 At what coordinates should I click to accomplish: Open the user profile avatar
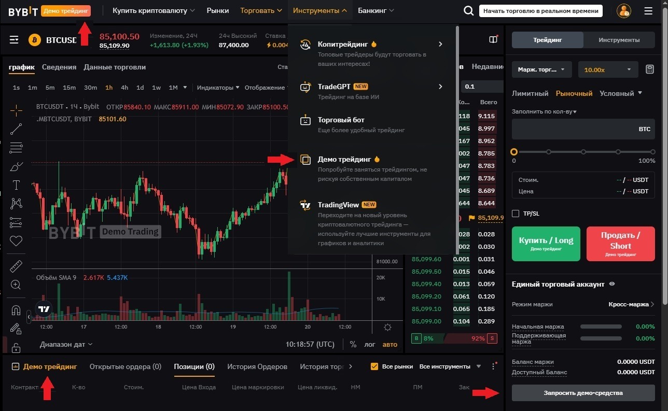coord(623,11)
